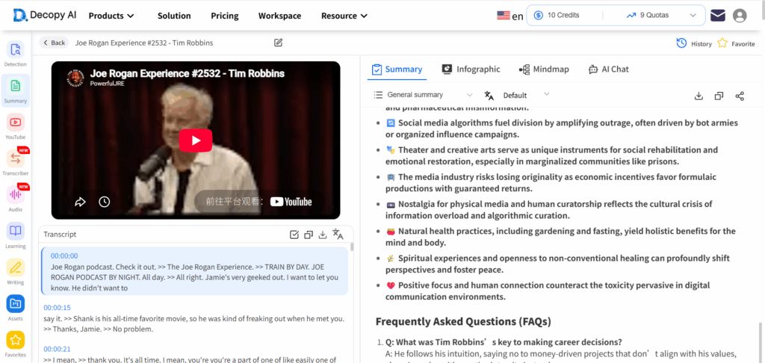Jump to transcript timestamp 00:00:15
Screen dimensions: 765x363
click(57, 308)
